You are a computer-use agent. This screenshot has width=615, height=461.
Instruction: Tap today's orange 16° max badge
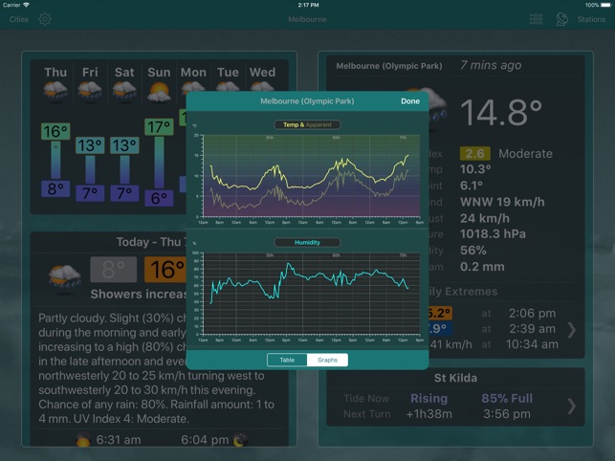click(x=165, y=270)
